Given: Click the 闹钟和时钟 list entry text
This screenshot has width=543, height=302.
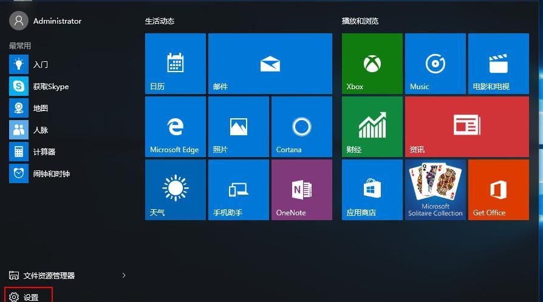Looking at the screenshot, I should point(52,173).
